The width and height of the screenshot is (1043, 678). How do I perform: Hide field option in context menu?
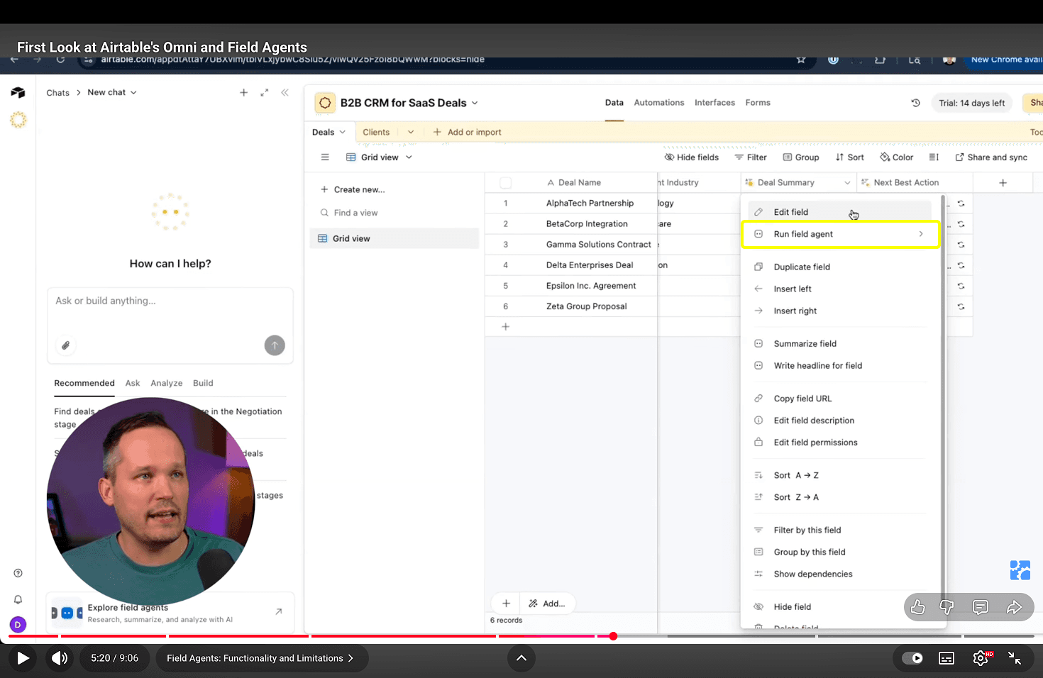point(792,607)
